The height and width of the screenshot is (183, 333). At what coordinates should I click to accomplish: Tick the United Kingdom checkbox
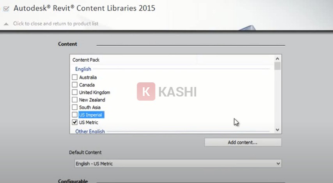pyautogui.click(x=75, y=92)
